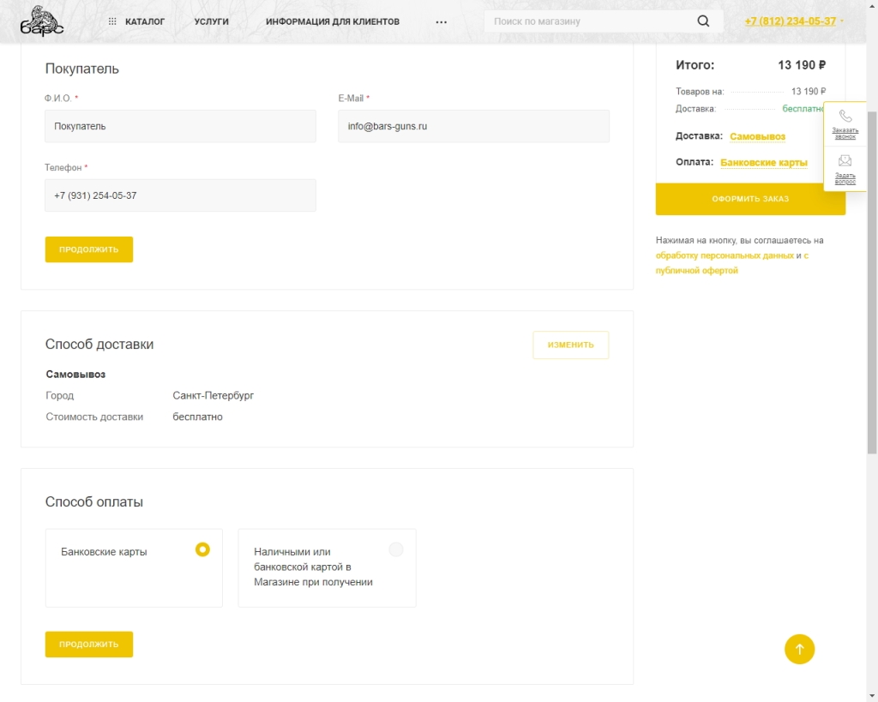The width and height of the screenshot is (878, 702).
Task: Expand phone number dropdown arrow
Action: [x=842, y=21]
